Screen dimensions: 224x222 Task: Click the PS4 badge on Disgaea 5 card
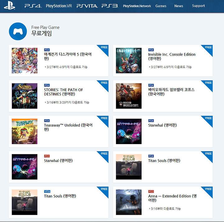coord(47,50)
